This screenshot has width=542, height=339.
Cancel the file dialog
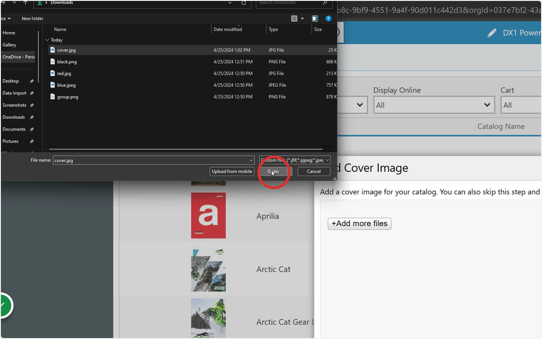tap(314, 171)
